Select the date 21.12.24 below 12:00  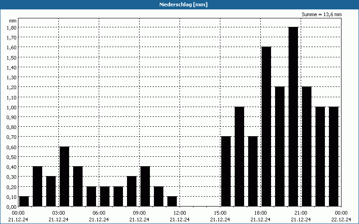pos(180,220)
